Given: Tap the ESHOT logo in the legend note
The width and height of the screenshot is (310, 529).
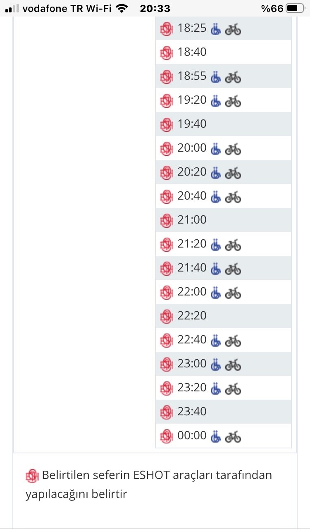Looking at the screenshot, I should coord(32,476).
